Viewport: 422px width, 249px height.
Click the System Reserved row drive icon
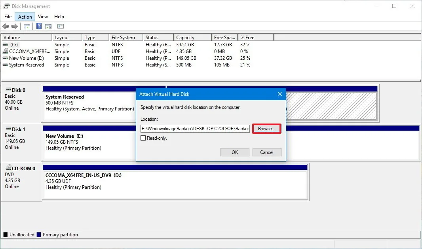pyautogui.click(x=5, y=65)
